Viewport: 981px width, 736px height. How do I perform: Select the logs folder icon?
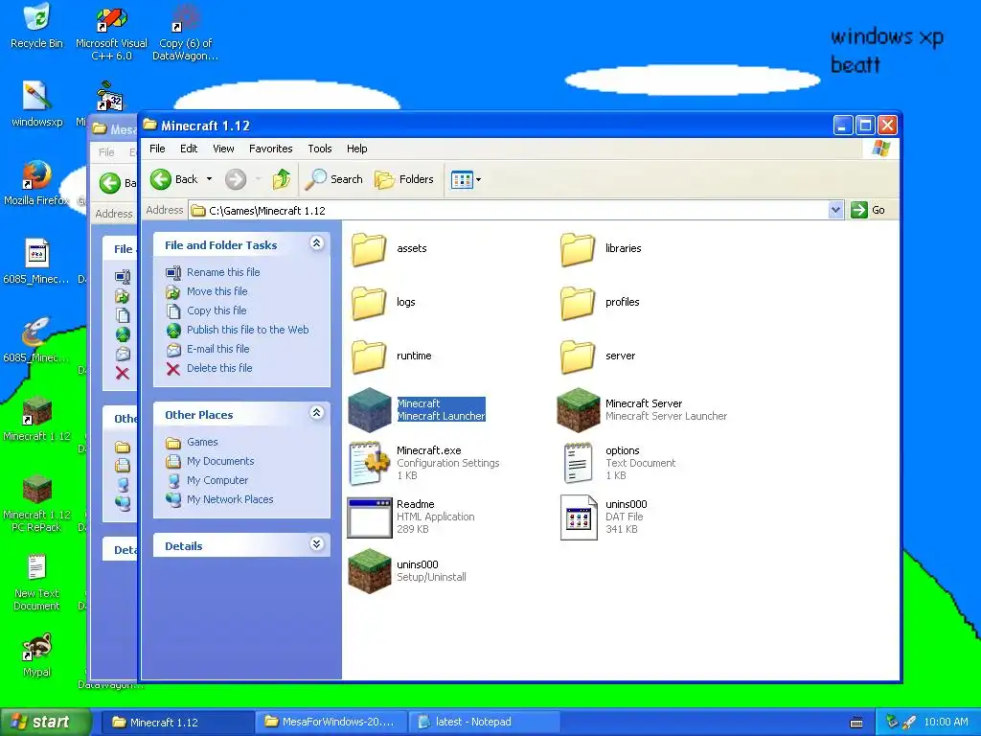pos(369,303)
